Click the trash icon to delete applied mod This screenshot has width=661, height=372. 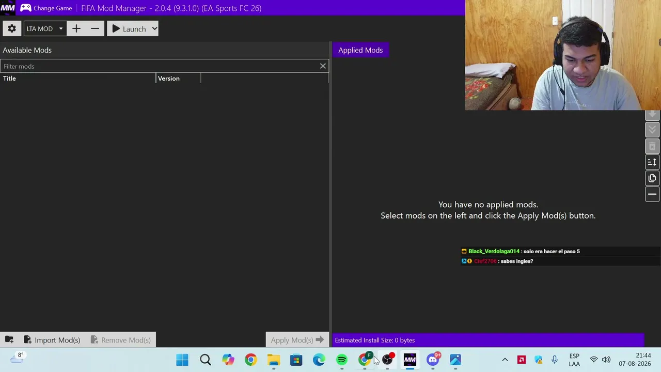[x=652, y=147]
